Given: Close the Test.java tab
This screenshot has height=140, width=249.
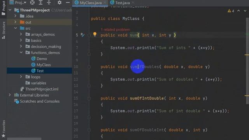Looking at the screenshot, I should 133,3.
